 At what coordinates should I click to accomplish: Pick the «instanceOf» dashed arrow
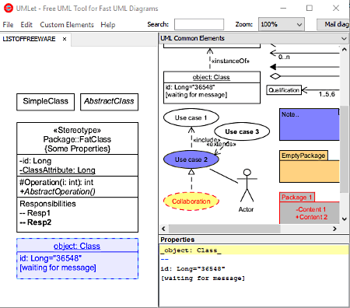click(x=210, y=59)
